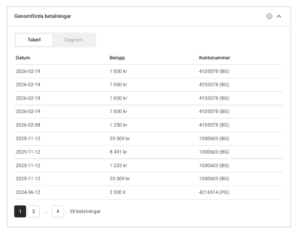The width and height of the screenshot is (304, 244).
Task: Select the 1 233 kr payment
Action: pyautogui.click(x=148, y=165)
